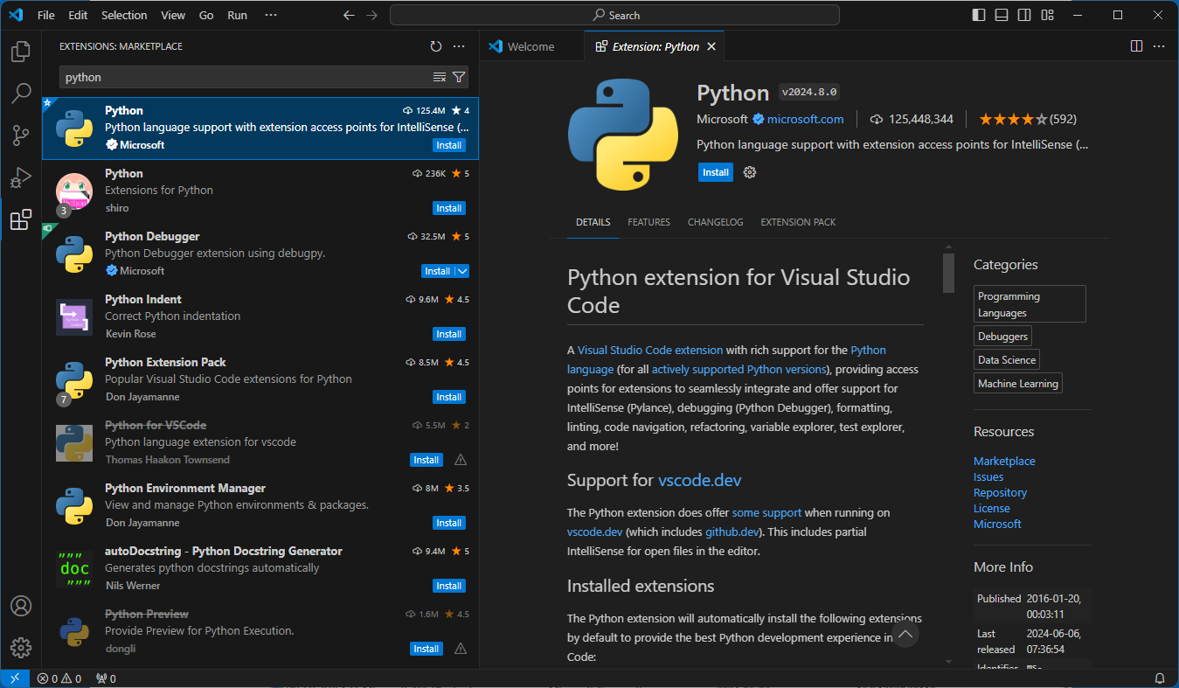Click the Filter Extensions funnel icon

[x=459, y=77]
